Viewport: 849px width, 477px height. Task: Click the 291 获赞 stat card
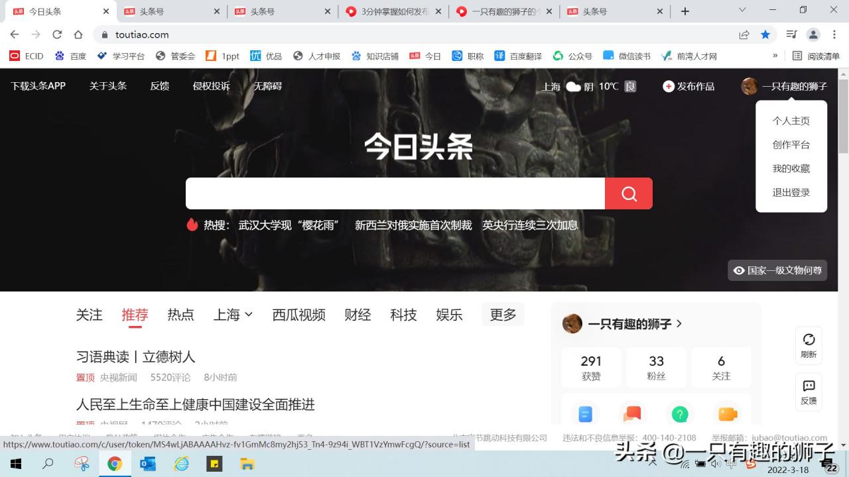(x=591, y=368)
